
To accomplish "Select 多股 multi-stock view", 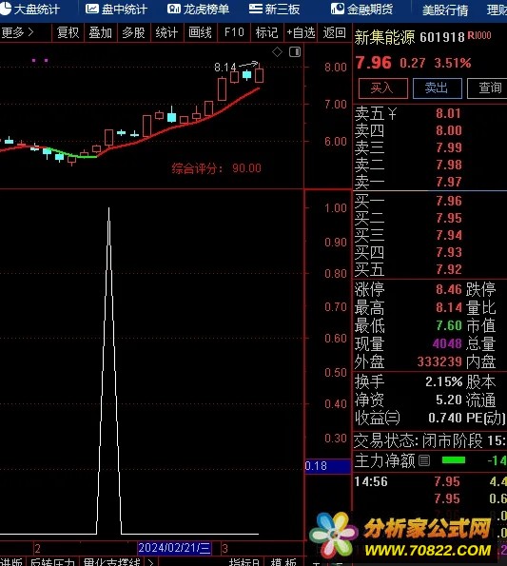I will coord(133,33).
